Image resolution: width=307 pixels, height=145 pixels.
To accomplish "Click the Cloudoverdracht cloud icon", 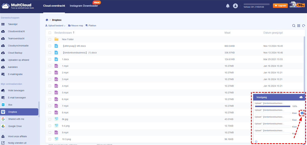I will pyautogui.click(x=3, y=31).
